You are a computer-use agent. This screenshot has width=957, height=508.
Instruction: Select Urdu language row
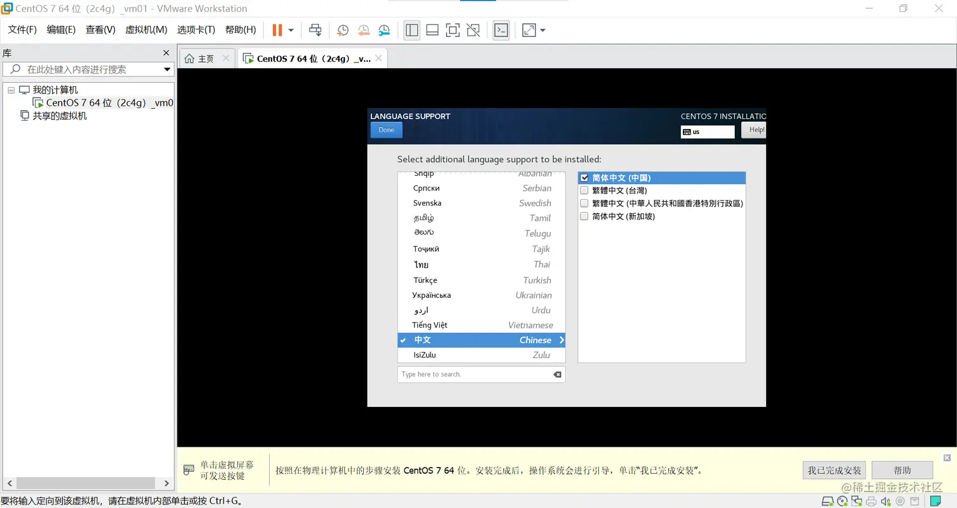click(481, 310)
